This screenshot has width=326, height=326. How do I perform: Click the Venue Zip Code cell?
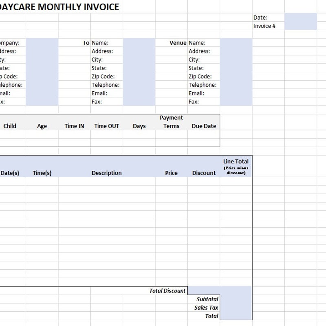pos(236,76)
